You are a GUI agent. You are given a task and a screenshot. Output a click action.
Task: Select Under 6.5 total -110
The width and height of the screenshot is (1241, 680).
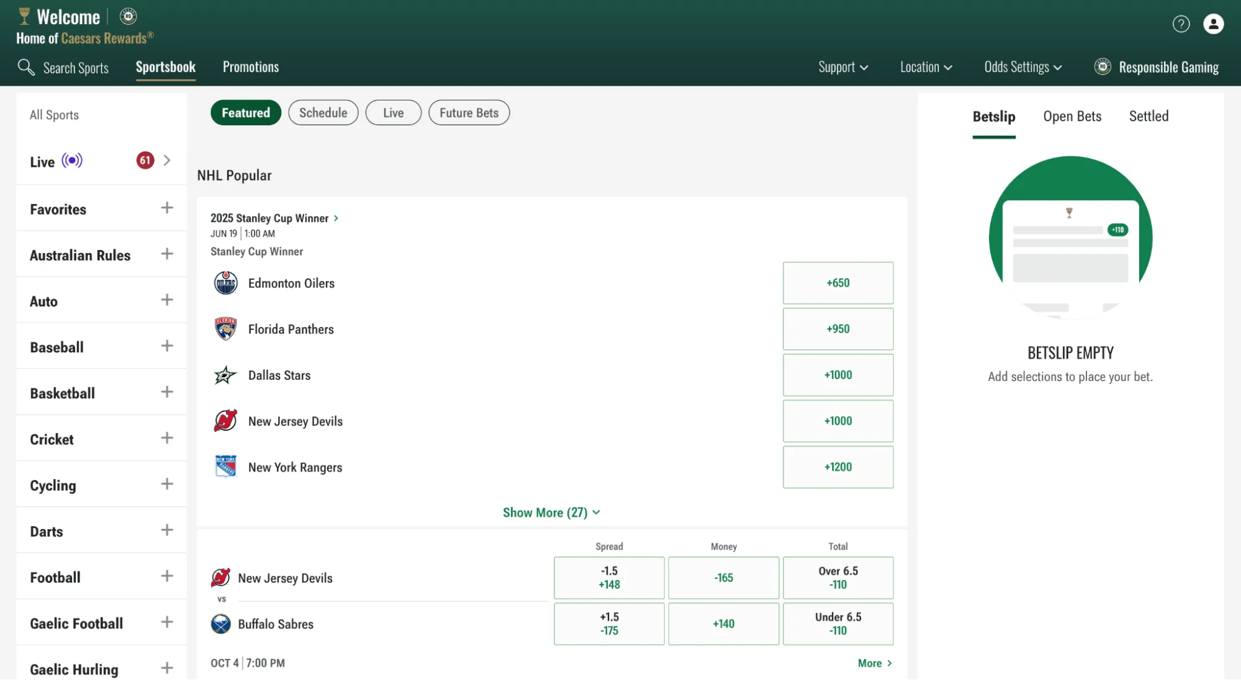click(838, 624)
